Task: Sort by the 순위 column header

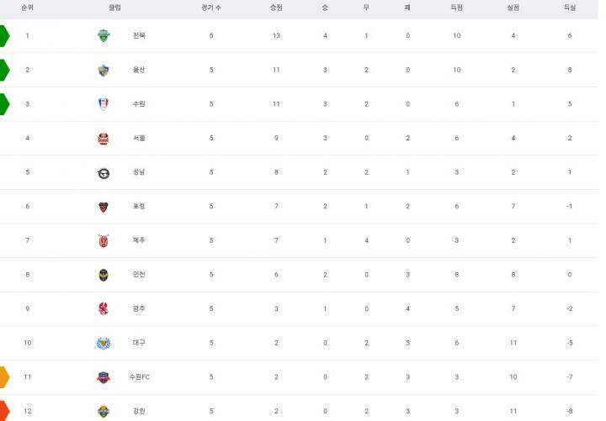Action: [28, 8]
